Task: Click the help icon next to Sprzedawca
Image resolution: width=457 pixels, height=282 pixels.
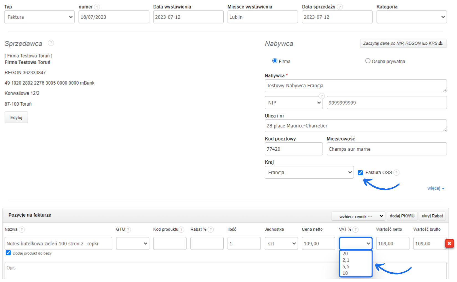Action: (x=51, y=43)
